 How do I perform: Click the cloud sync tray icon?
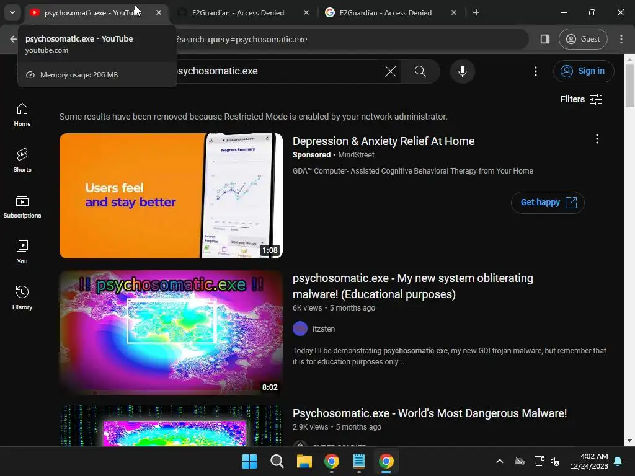(x=520, y=461)
